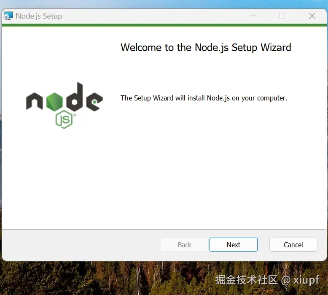Click the Node.js Setup title text
The image size is (328, 295).
point(39,16)
